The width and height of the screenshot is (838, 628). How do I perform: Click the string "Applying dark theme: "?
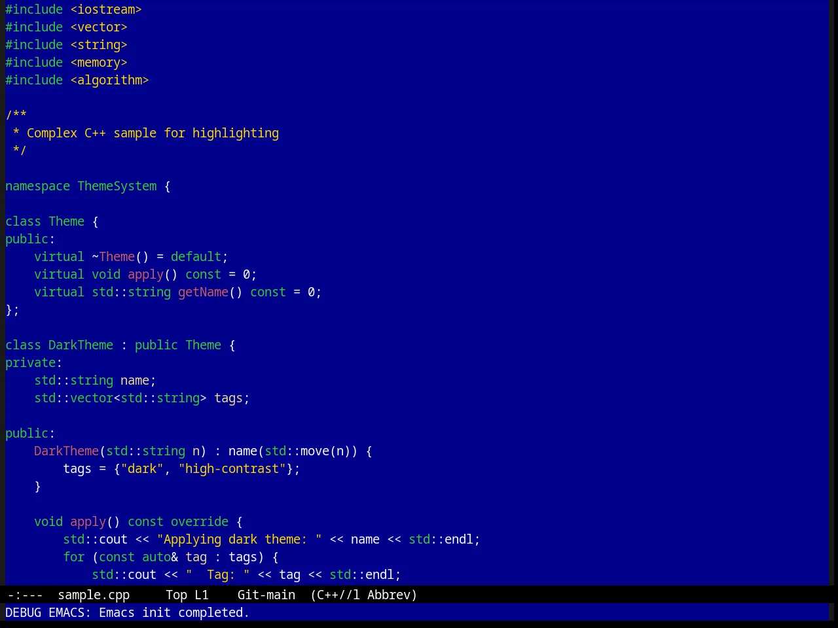[239, 539]
